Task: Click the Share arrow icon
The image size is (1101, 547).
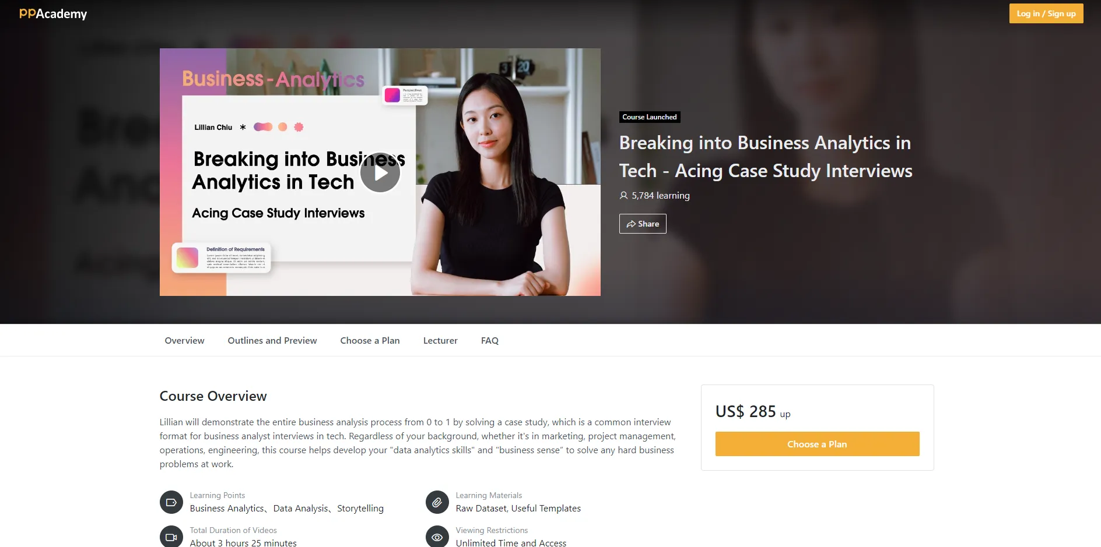Action: (x=631, y=224)
